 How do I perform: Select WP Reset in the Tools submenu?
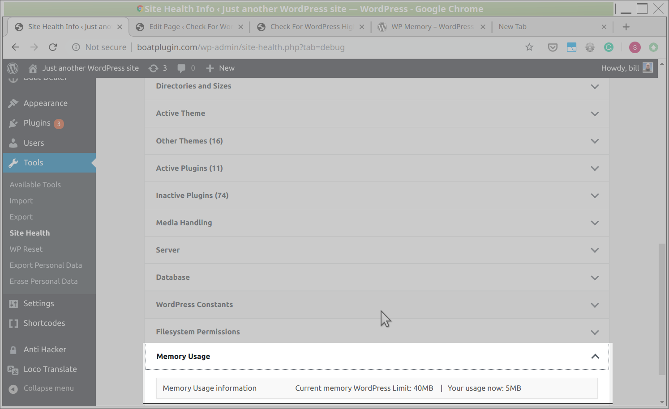pyautogui.click(x=26, y=249)
